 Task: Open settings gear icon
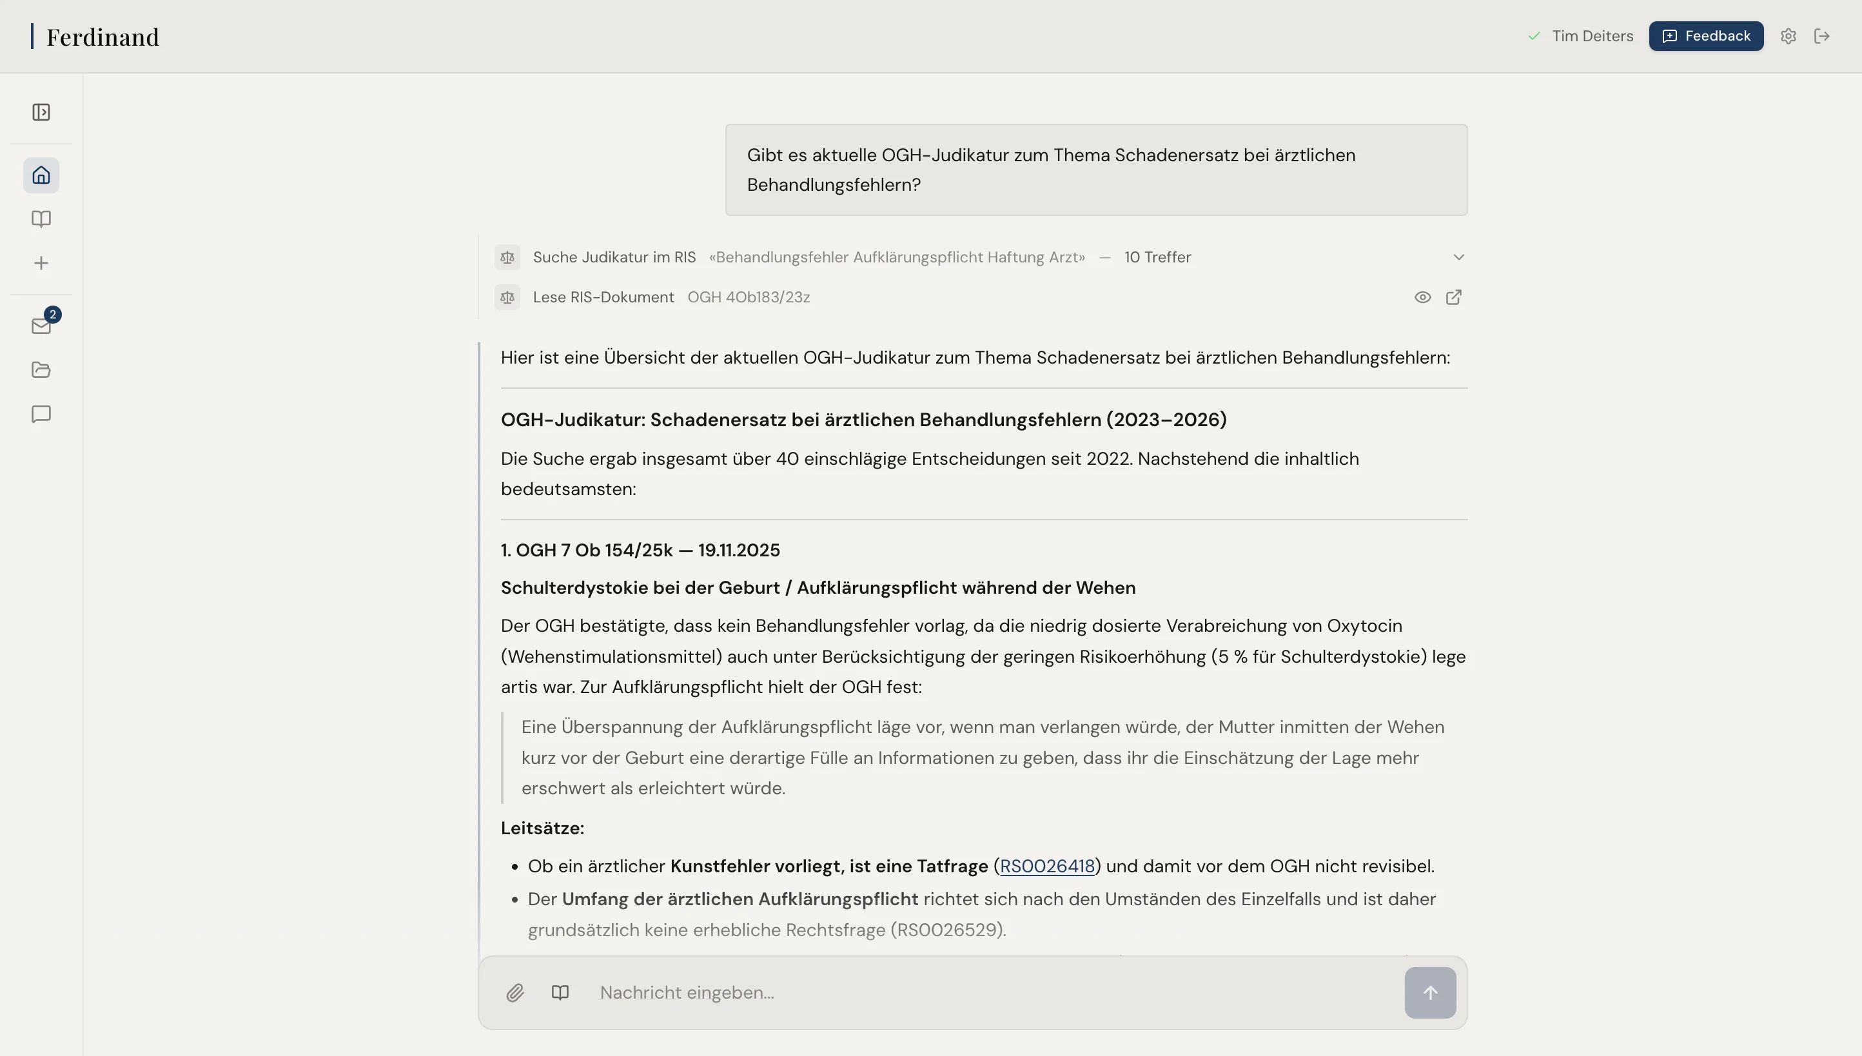(1788, 36)
